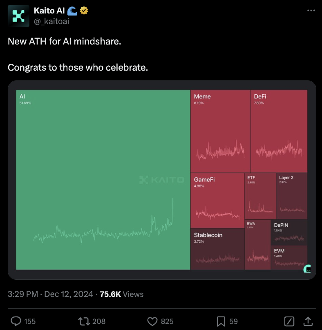Select the Meme 8.19% treemap tile
The image size is (322, 330).
220,131
